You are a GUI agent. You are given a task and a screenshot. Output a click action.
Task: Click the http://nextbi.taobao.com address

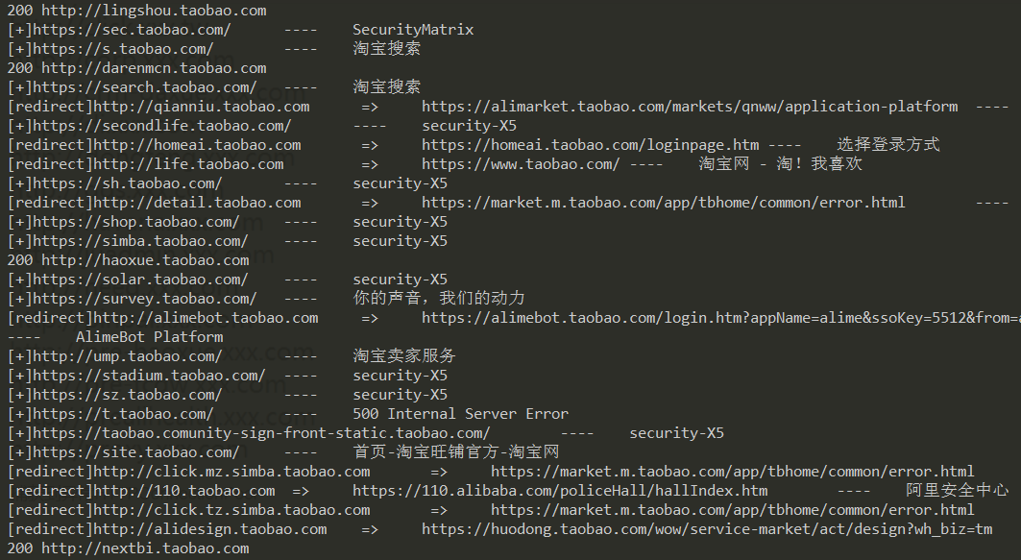[144, 548]
